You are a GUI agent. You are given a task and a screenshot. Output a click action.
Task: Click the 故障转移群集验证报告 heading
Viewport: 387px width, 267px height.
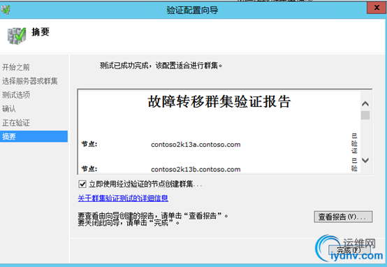pyautogui.click(x=219, y=101)
